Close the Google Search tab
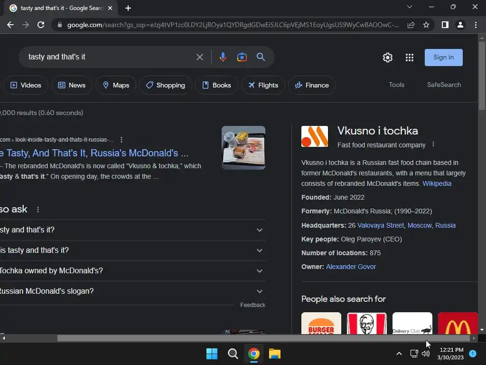Viewport: 486px width, 365px height. (110, 8)
